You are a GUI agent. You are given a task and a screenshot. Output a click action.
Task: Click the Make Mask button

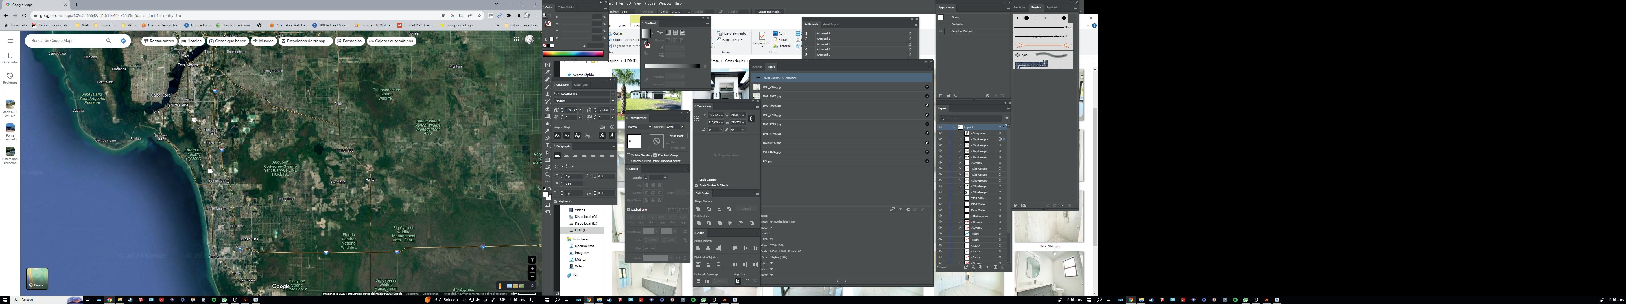pos(677,135)
